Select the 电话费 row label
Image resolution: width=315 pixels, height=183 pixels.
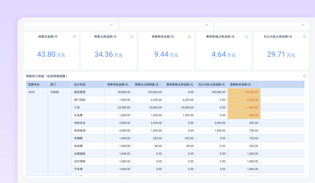tap(78, 146)
